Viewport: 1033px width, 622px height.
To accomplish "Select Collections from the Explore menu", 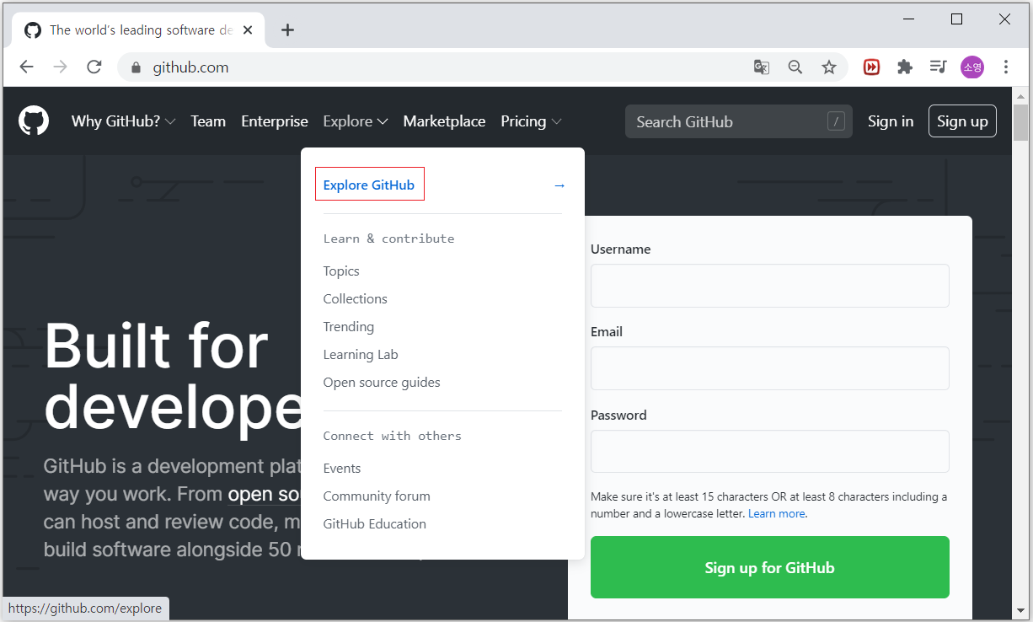I will (x=355, y=298).
